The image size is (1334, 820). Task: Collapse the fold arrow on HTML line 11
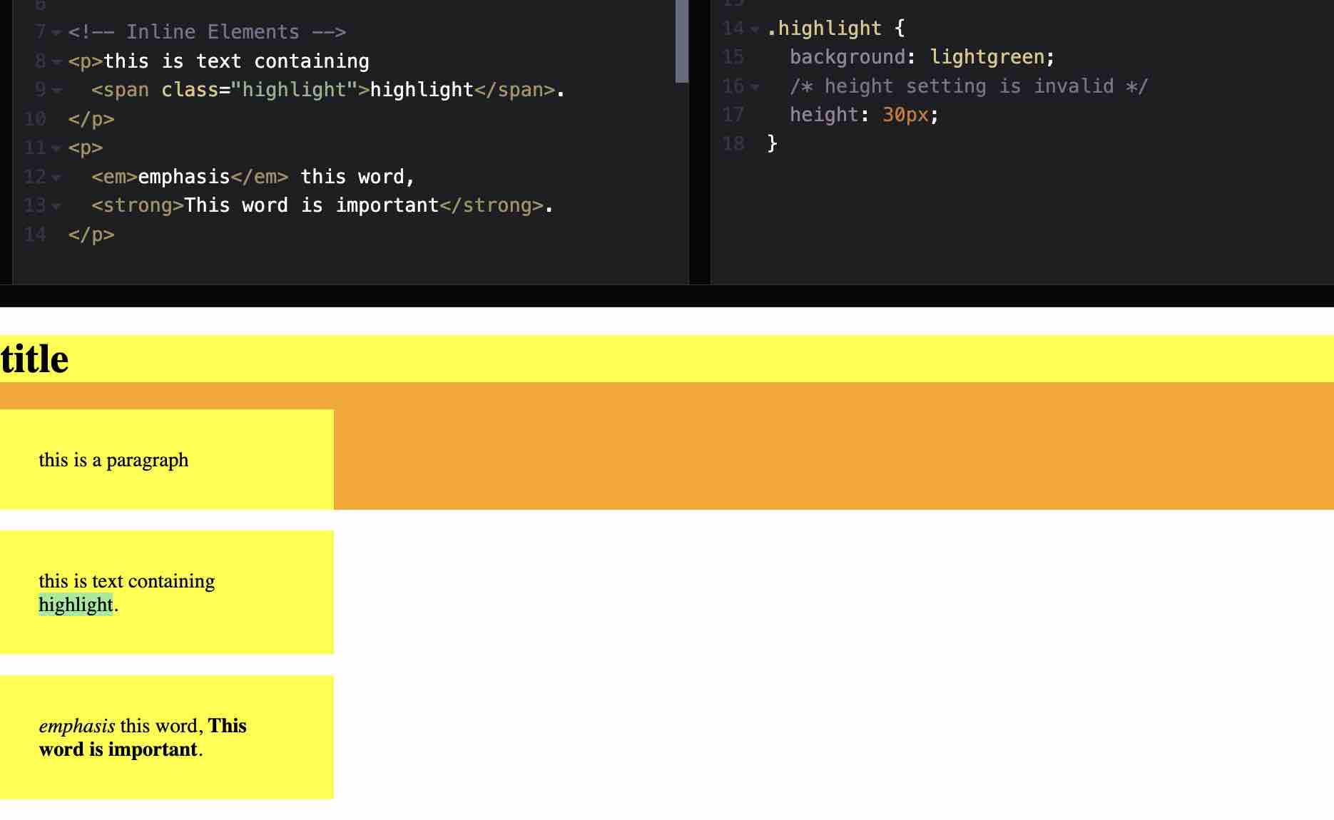(56, 148)
